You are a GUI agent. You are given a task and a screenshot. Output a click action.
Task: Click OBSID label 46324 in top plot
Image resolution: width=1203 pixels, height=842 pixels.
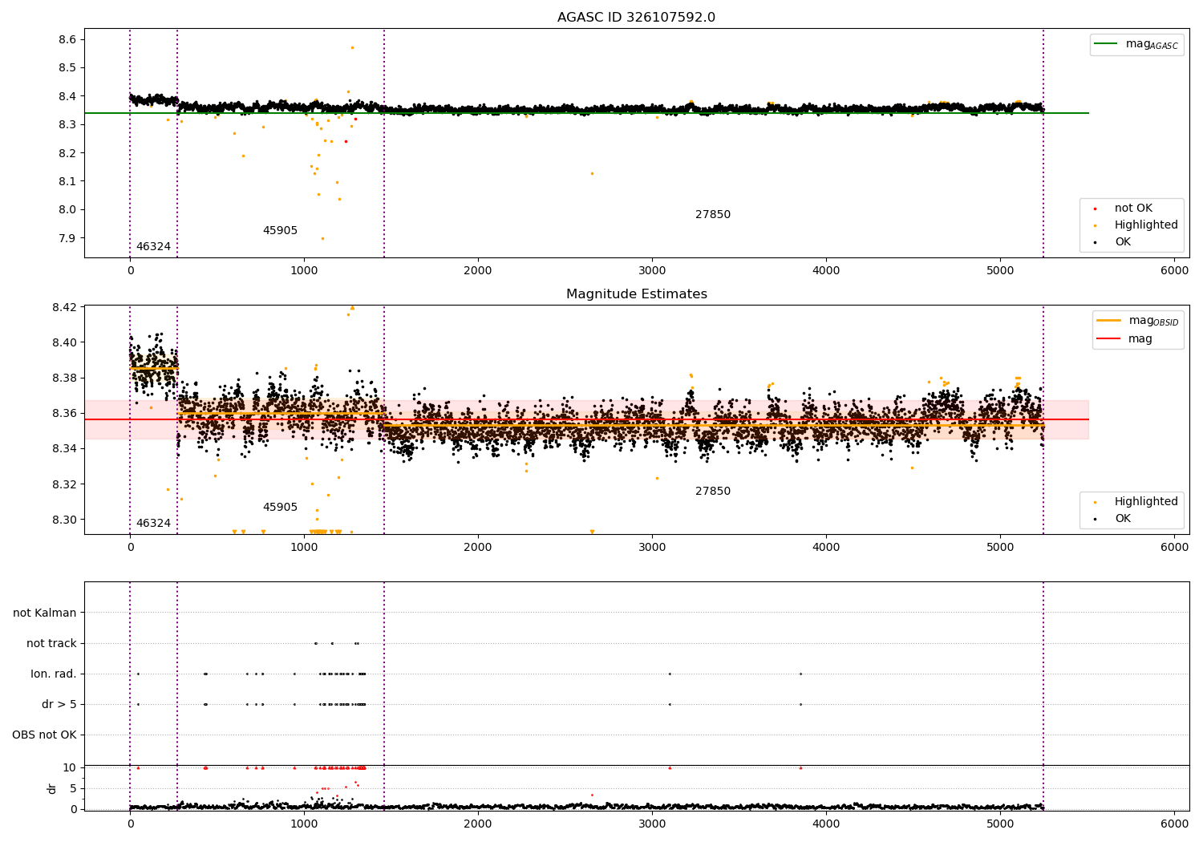tap(153, 247)
